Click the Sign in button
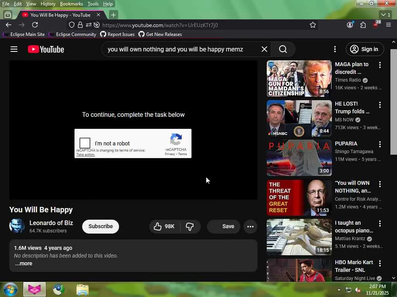This screenshot has width=397, height=297. pyautogui.click(x=365, y=49)
